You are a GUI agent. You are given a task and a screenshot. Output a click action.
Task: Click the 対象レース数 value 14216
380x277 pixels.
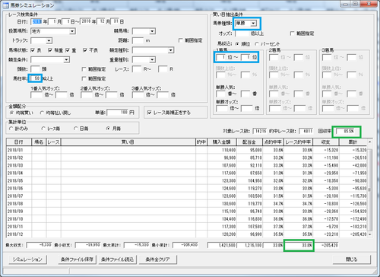260,132
